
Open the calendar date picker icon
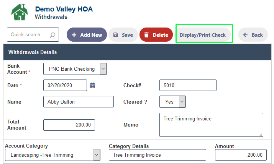(x=92, y=85)
